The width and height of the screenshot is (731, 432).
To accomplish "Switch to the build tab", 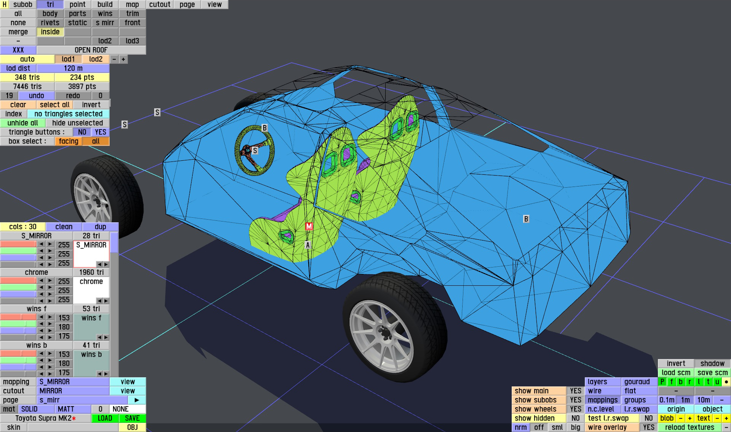I will click(x=105, y=5).
